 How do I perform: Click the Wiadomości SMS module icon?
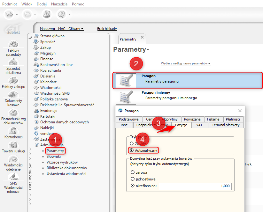pos(36,93)
